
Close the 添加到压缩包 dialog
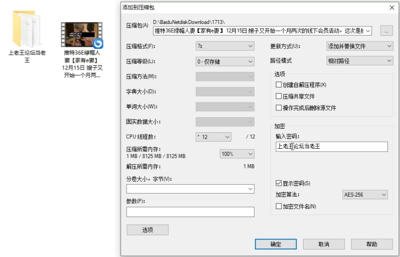coord(392,7)
